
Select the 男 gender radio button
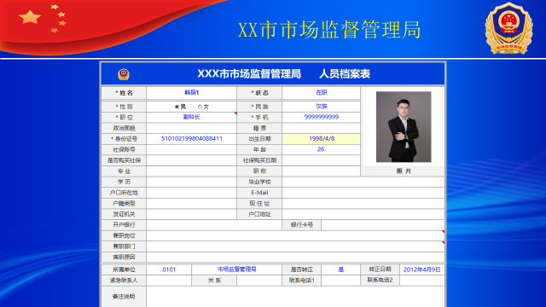[177, 107]
